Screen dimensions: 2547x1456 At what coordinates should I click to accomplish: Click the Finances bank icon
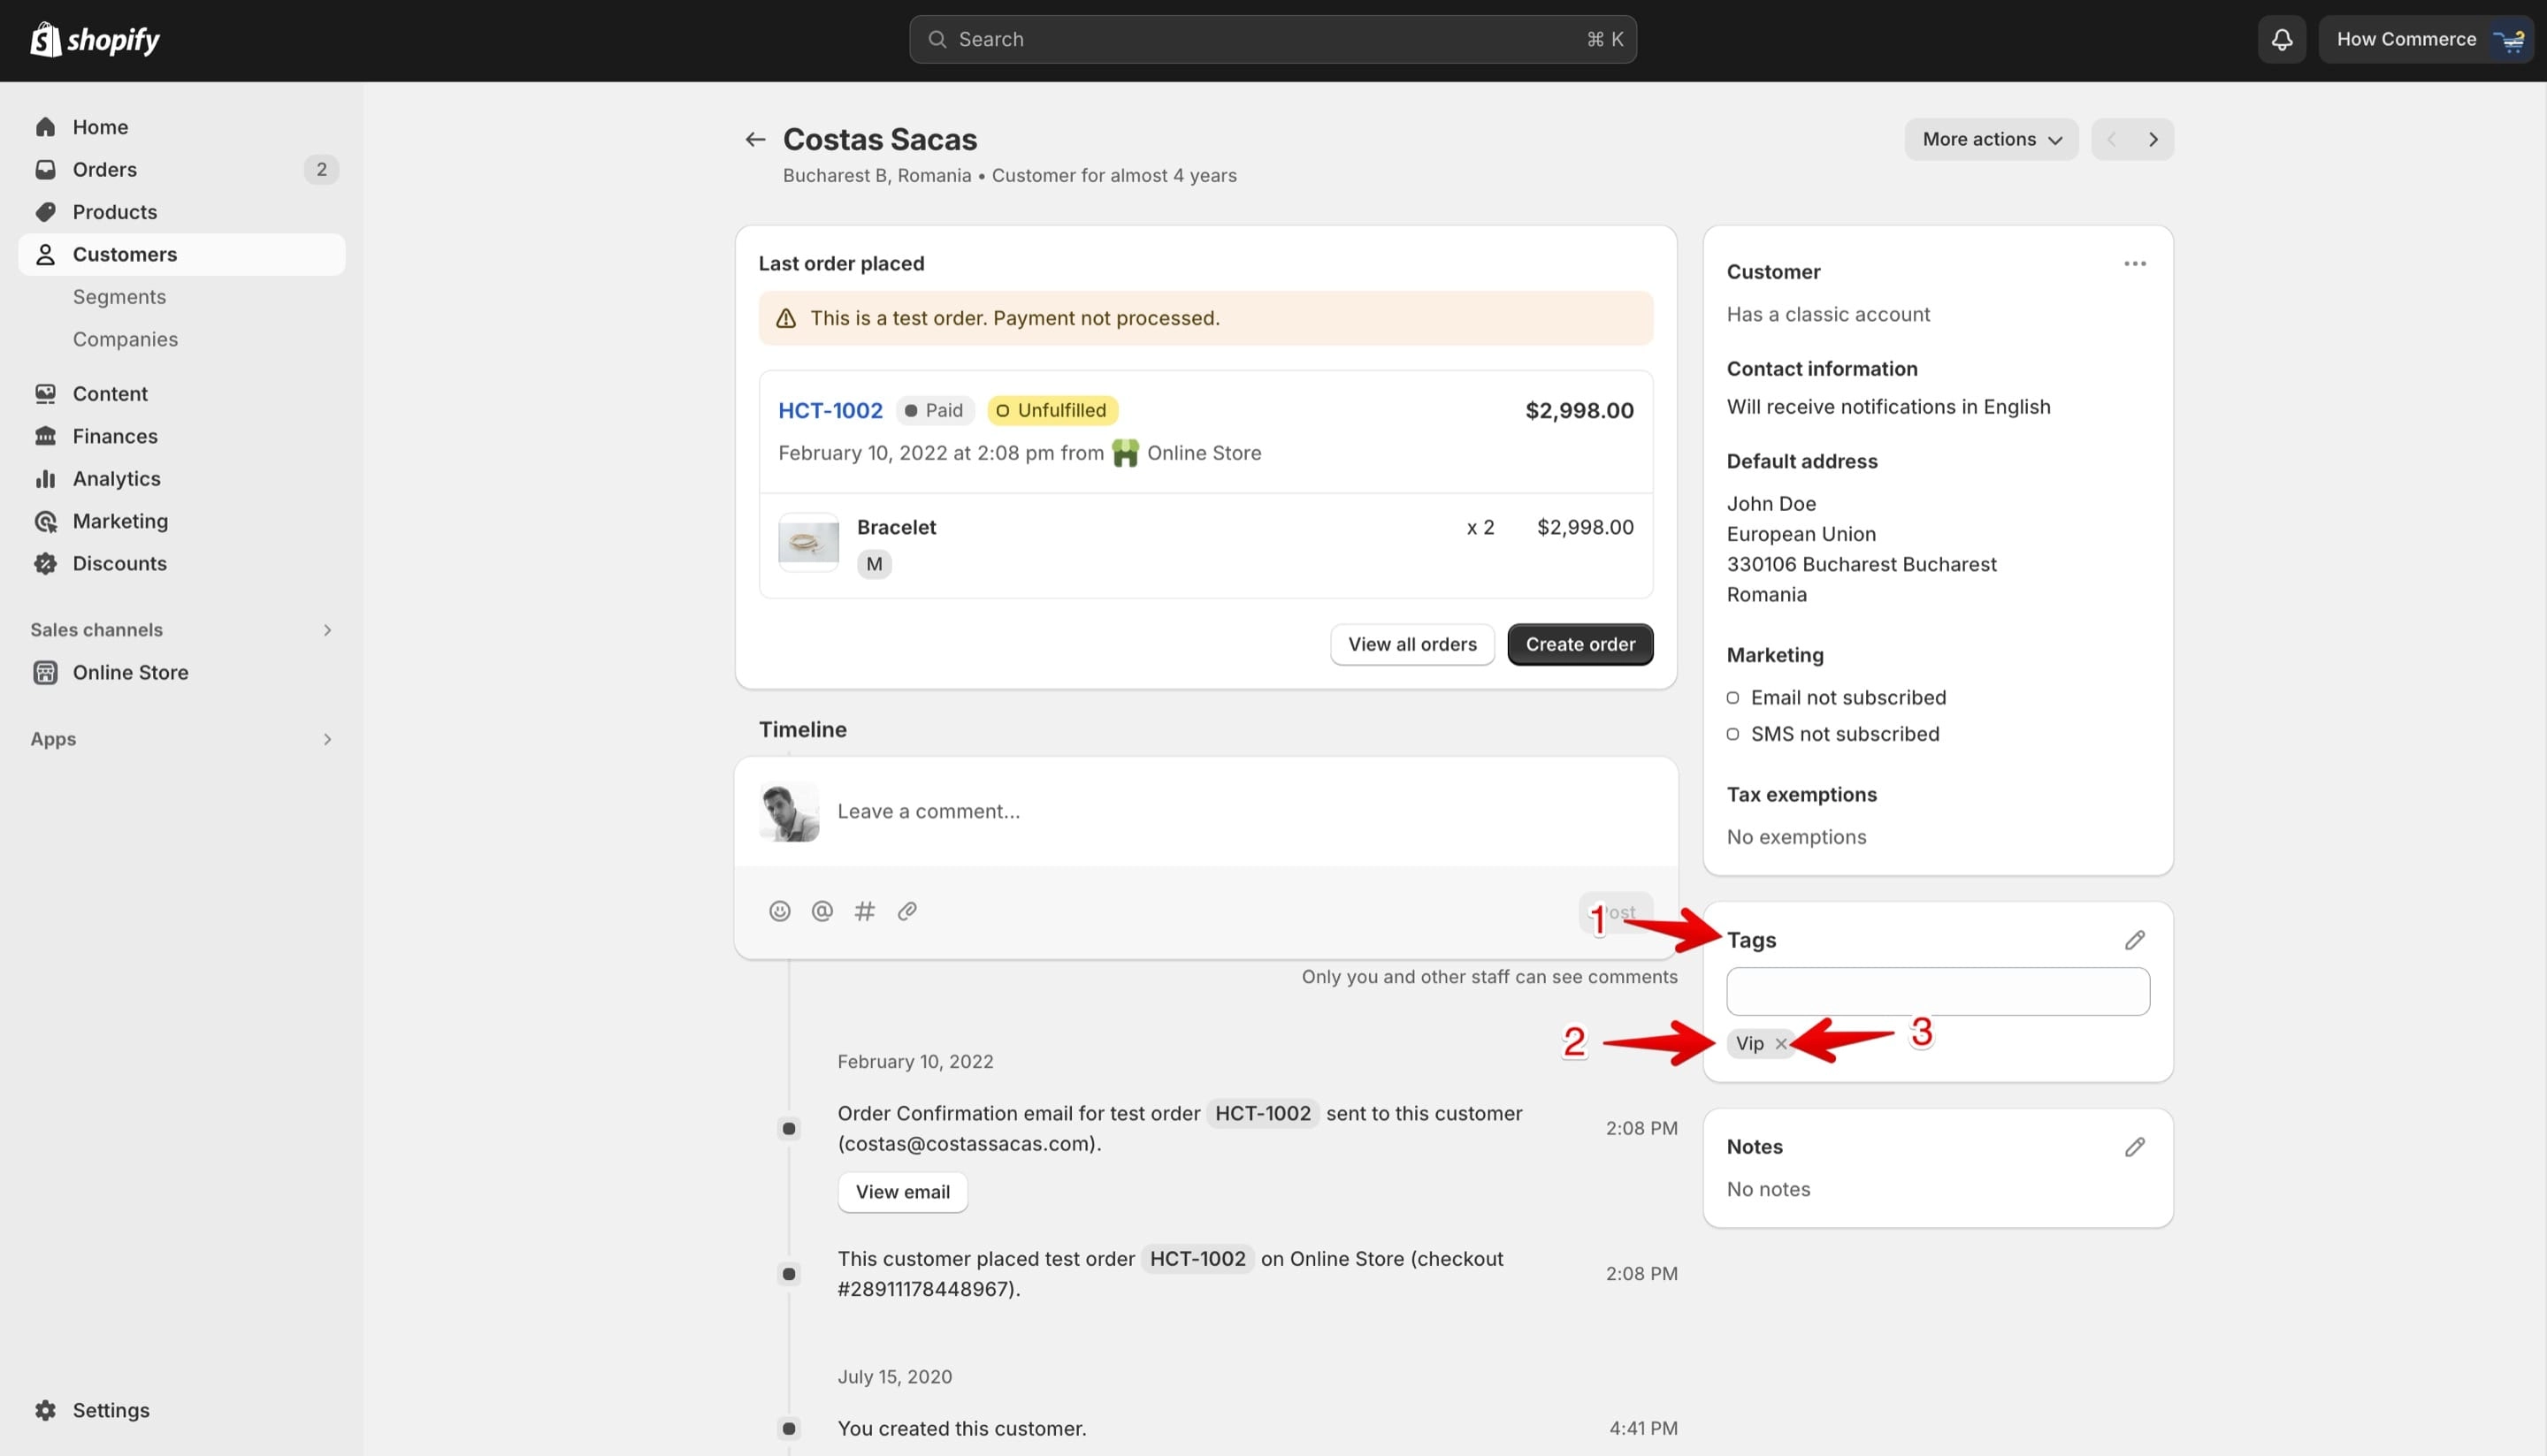(x=45, y=436)
